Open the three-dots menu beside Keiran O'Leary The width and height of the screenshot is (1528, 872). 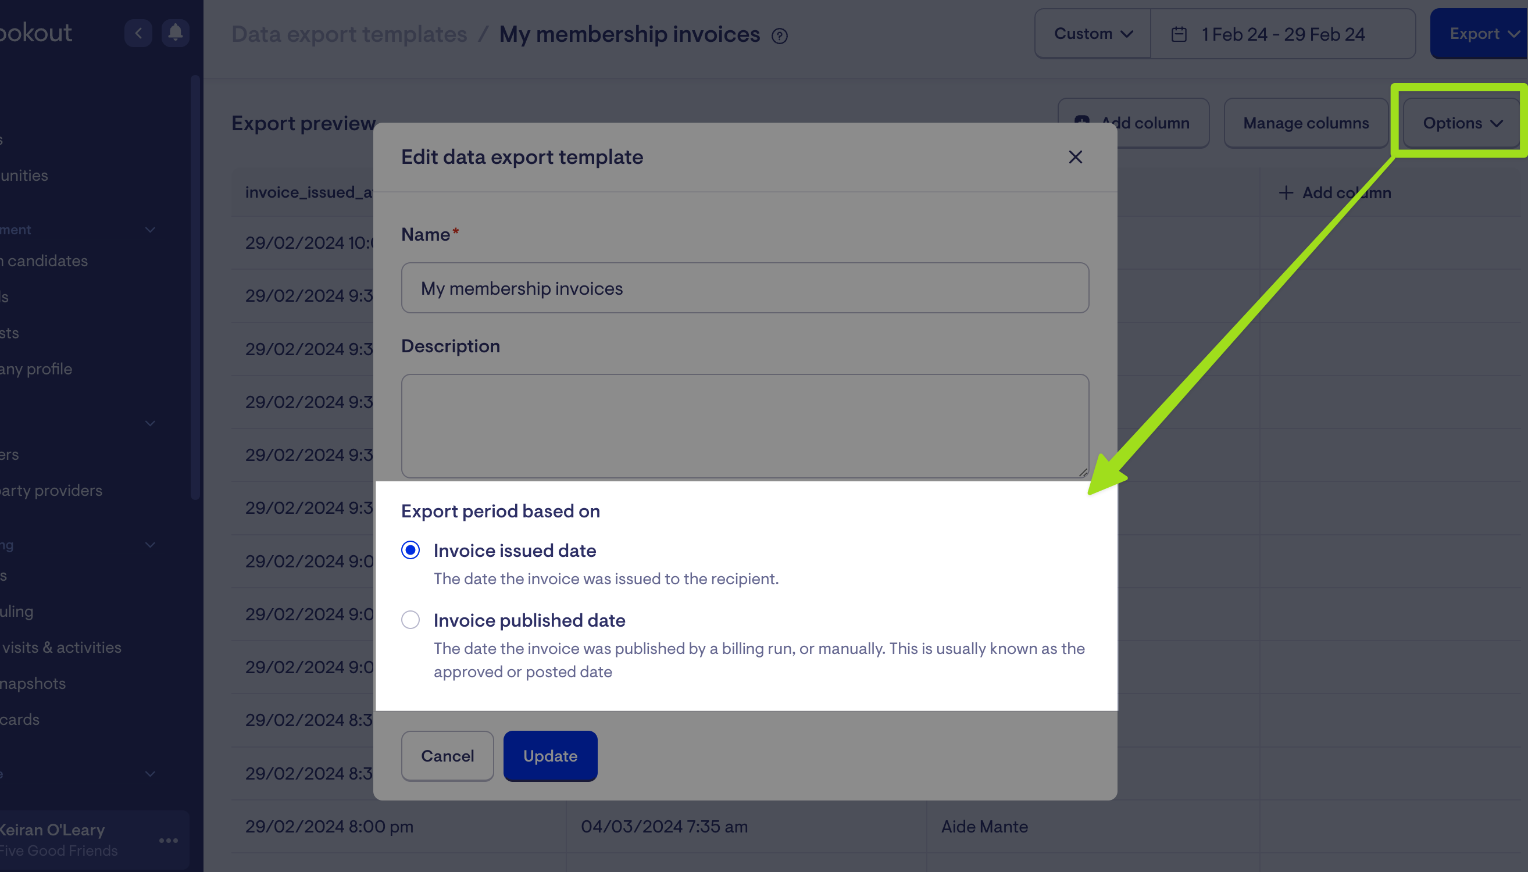(x=168, y=840)
